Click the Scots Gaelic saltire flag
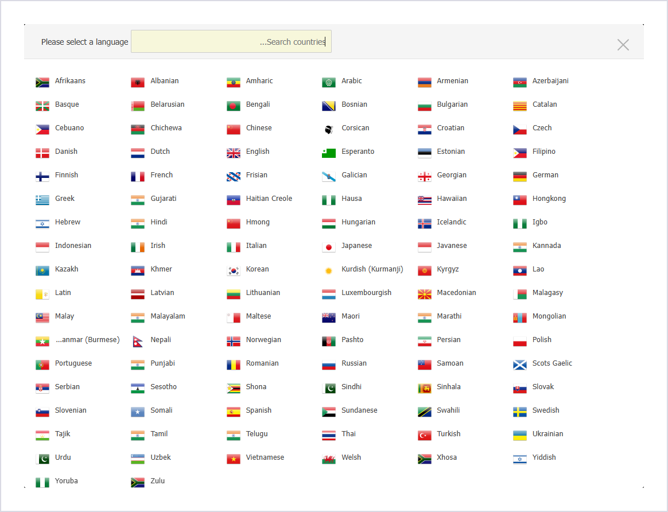The height and width of the screenshot is (512, 668). pos(520,364)
